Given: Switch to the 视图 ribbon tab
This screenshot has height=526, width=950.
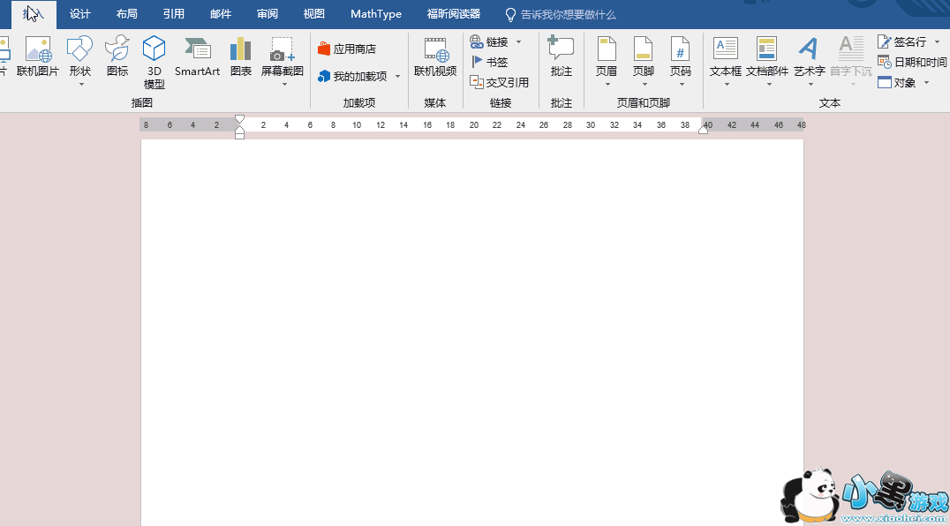Looking at the screenshot, I should pyautogui.click(x=313, y=14).
